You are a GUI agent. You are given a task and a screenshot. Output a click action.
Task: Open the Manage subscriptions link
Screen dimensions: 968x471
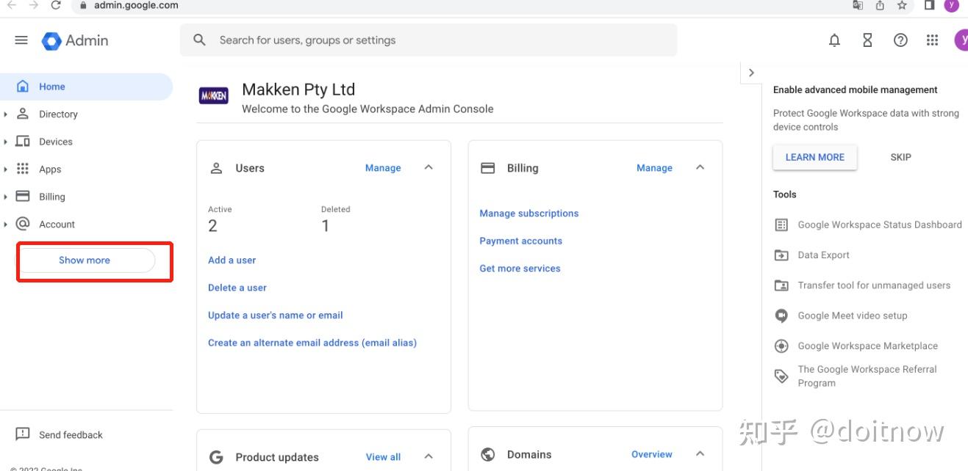click(528, 213)
